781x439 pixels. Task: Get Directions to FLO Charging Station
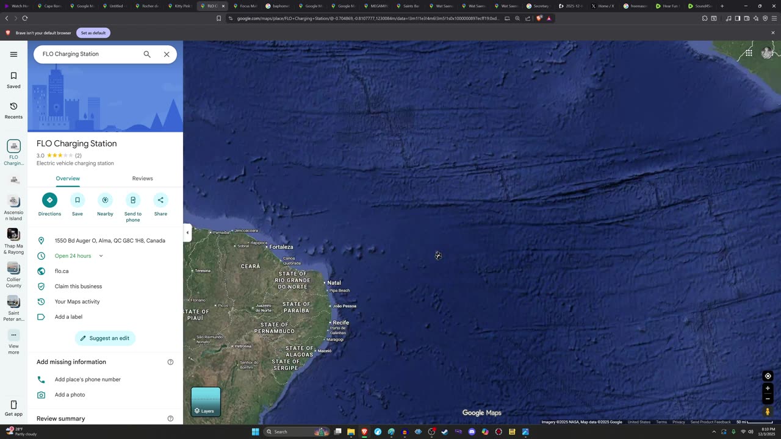49,205
